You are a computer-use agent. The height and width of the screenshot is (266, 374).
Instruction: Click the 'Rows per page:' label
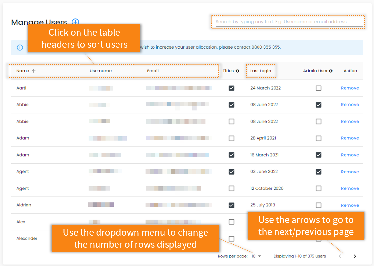233,256
